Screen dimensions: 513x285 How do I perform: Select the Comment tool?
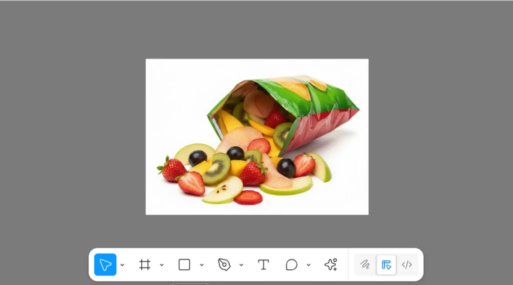coord(292,264)
